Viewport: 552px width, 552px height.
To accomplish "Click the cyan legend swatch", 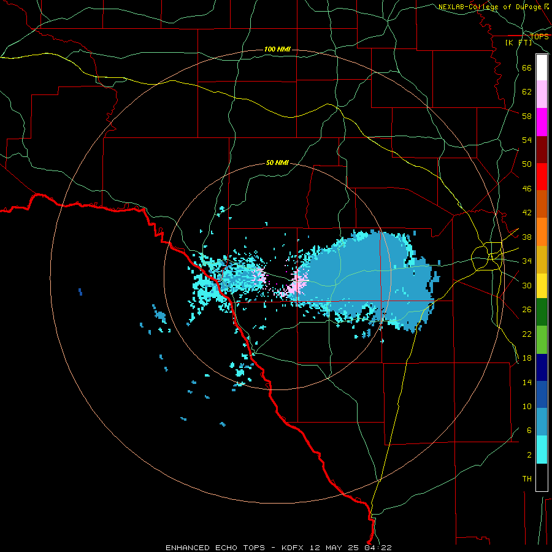I will click(542, 450).
